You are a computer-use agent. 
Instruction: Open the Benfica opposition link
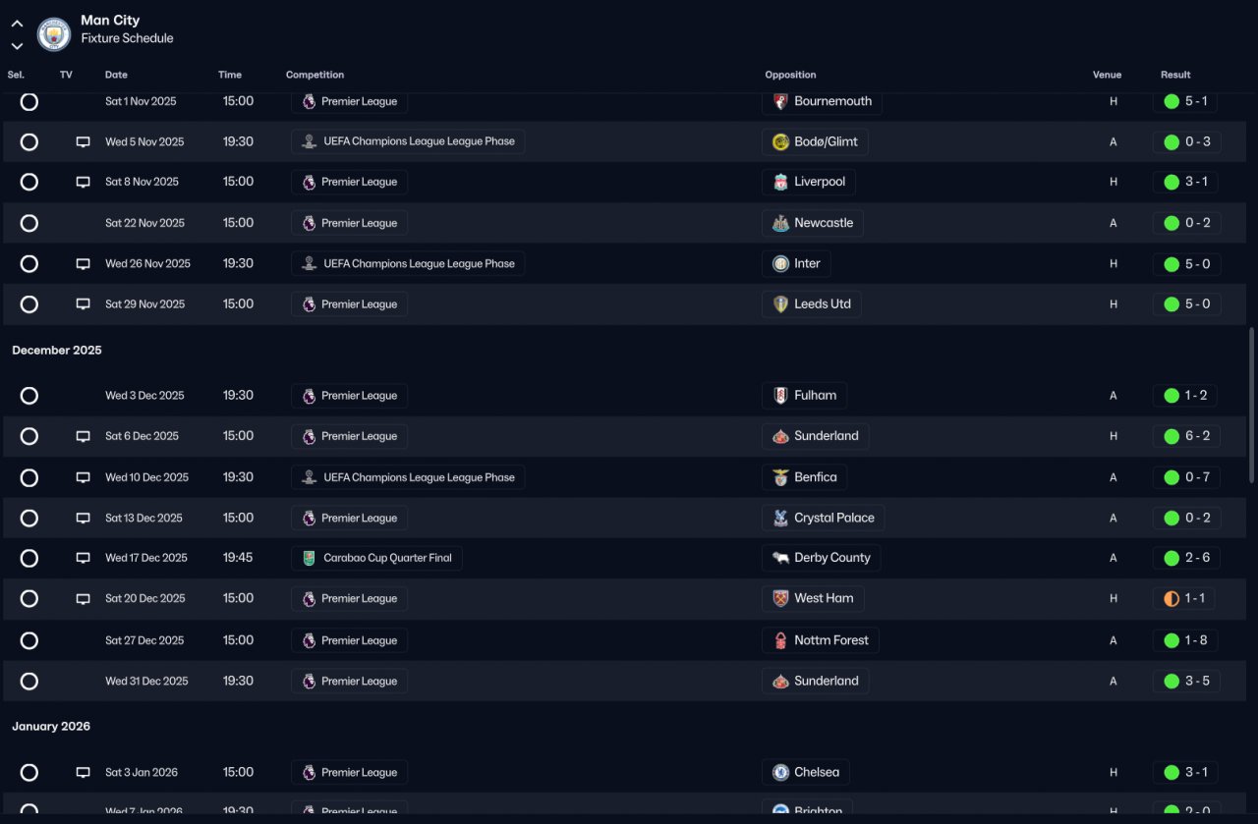[804, 477]
